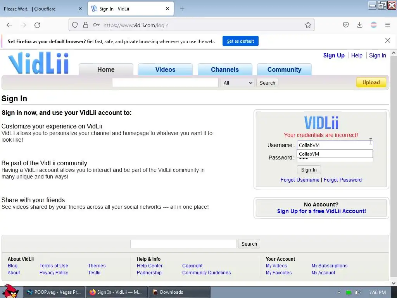Open the Help header link
Viewport: 397px width, 298px height.
(357, 55)
